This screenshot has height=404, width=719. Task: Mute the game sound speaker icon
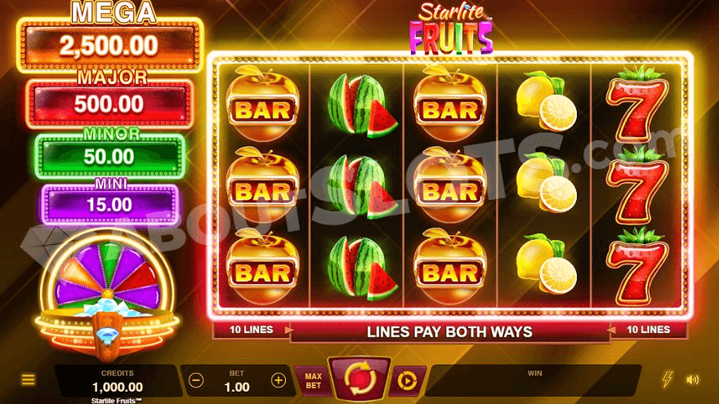pos(692,380)
